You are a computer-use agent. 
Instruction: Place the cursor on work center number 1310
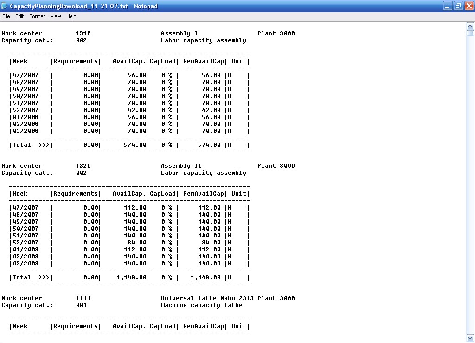pos(83,33)
